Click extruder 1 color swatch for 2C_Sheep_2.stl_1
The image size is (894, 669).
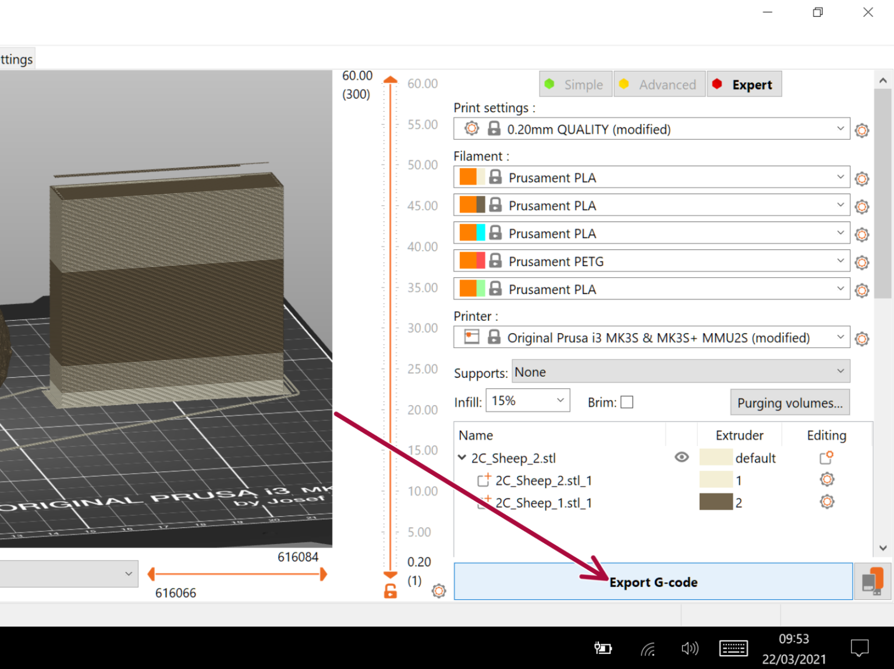pos(716,480)
